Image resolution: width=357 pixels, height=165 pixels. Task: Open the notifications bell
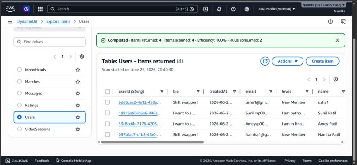(219, 9)
